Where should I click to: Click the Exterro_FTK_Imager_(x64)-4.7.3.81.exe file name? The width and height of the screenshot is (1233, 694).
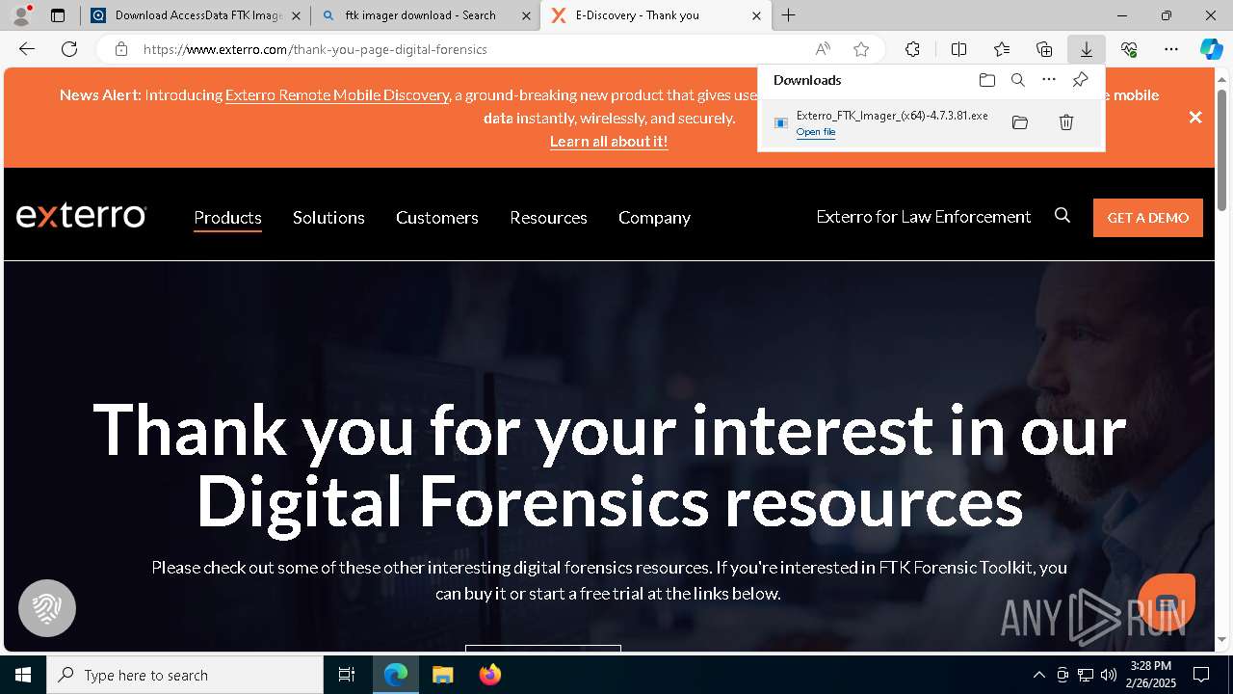(x=892, y=116)
